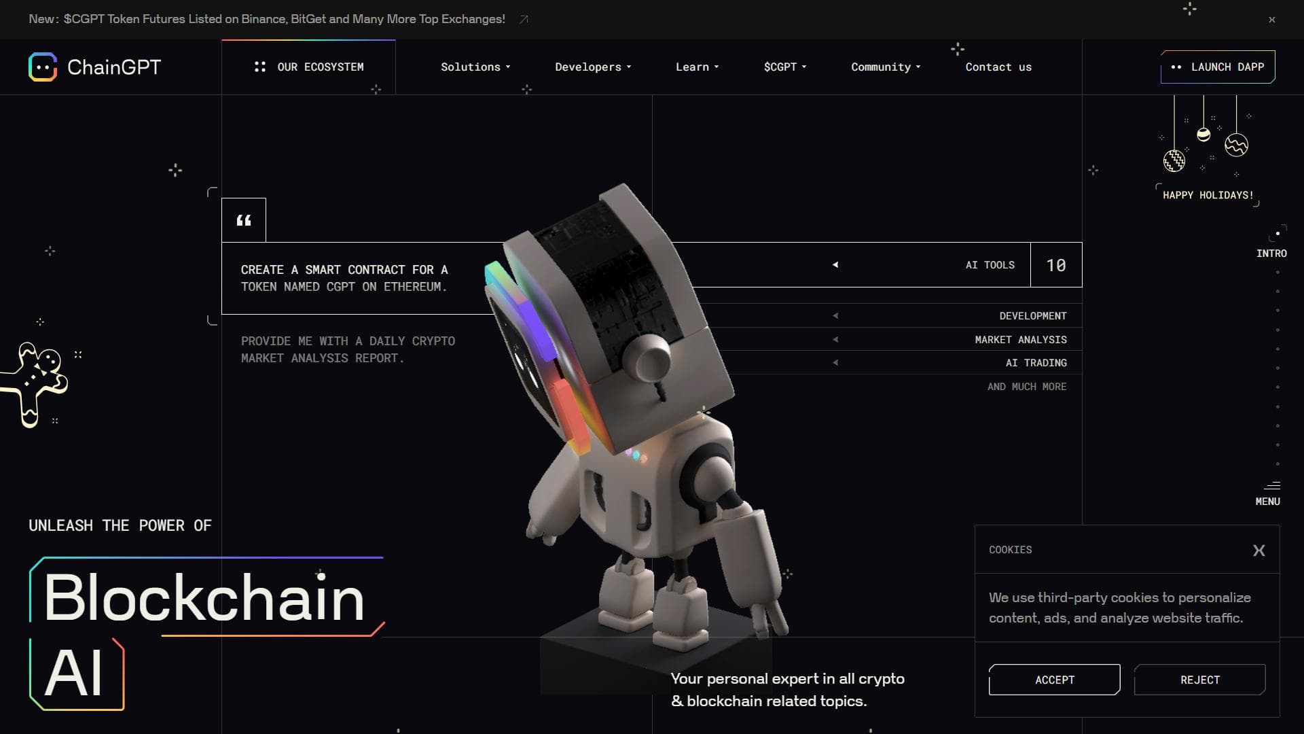Click the left arrow beside AI TOOLS
The width and height of the screenshot is (1304, 734).
835,265
